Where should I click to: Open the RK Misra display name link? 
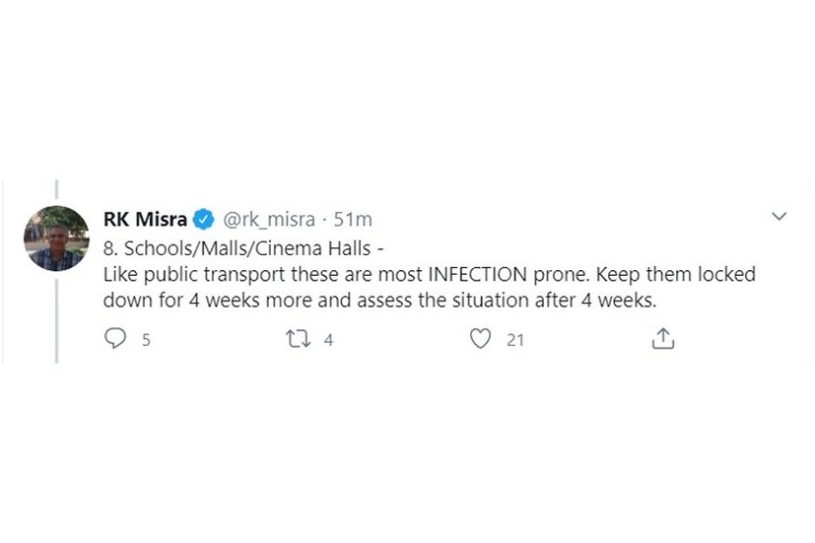click(x=145, y=219)
